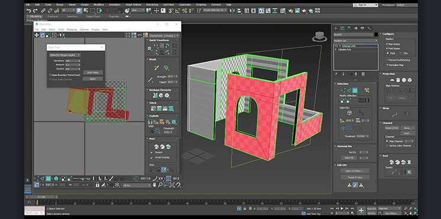Select Vertex Color Channel radio button
The width and height of the screenshot is (441, 219).
387,146
